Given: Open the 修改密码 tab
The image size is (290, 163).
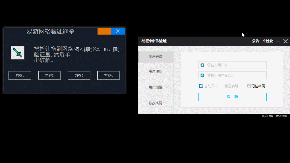Looking at the screenshot, I should [x=156, y=103].
